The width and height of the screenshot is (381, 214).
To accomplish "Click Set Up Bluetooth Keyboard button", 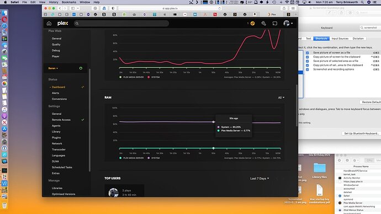I will tap(361, 133).
